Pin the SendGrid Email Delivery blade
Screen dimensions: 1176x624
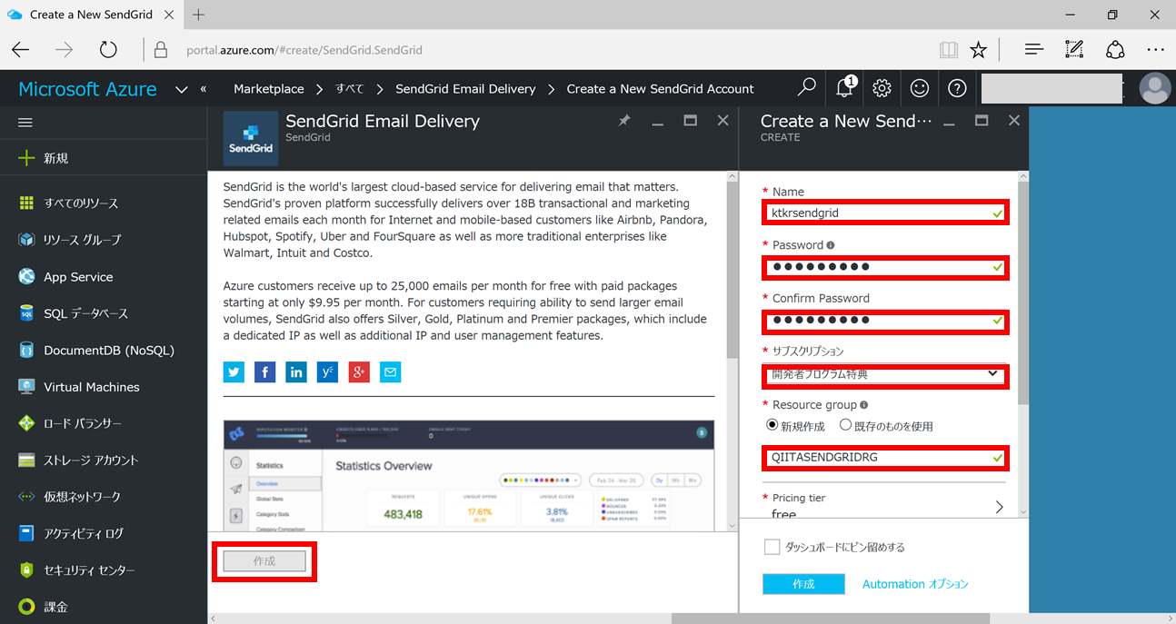tap(624, 120)
